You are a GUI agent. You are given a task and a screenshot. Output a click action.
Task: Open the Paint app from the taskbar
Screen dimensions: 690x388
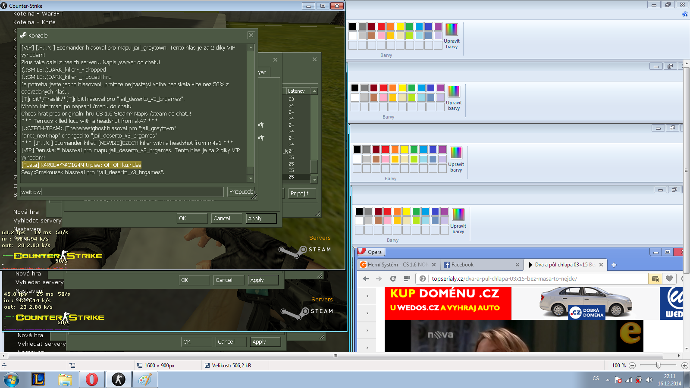pyautogui.click(x=145, y=379)
